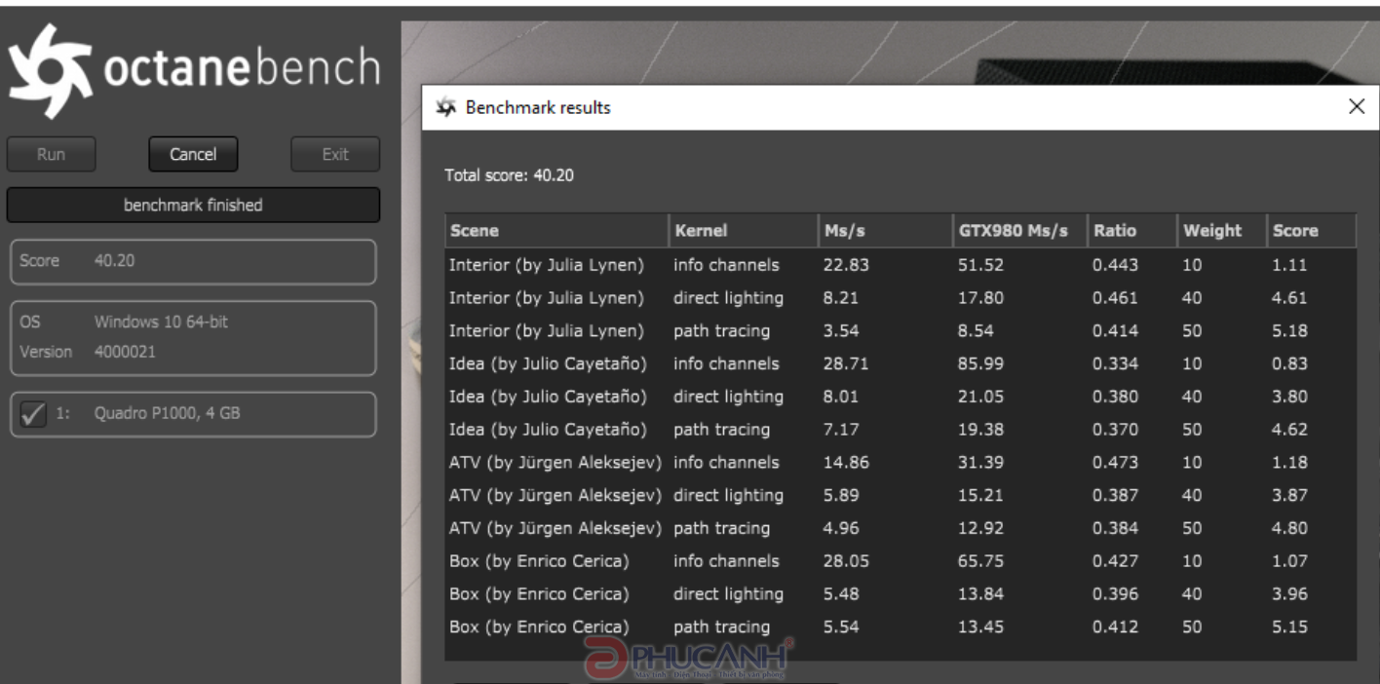Select the Interior info channels scene cell

coord(546,265)
